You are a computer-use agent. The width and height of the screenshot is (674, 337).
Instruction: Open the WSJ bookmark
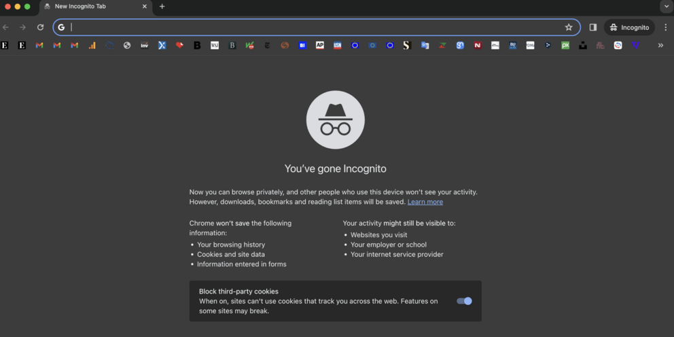click(215, 45)
